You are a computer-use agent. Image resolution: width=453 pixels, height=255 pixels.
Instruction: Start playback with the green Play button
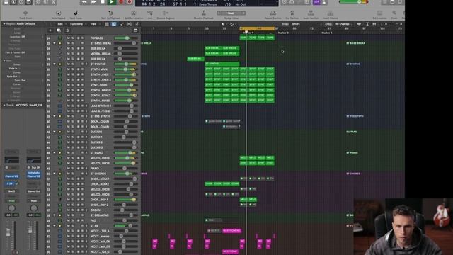coord(112,2)
